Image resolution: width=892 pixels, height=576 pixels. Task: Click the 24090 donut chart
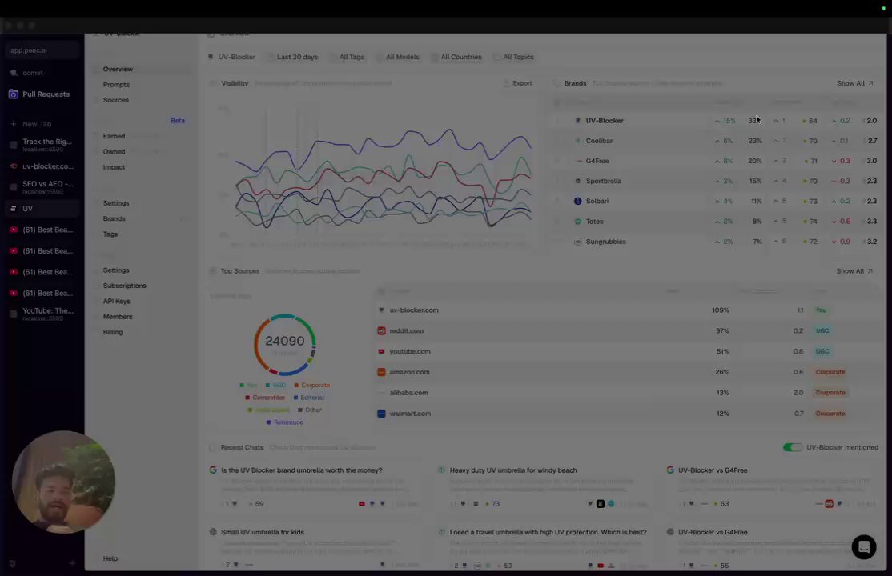pyautogui.click(x=284, y=345)
